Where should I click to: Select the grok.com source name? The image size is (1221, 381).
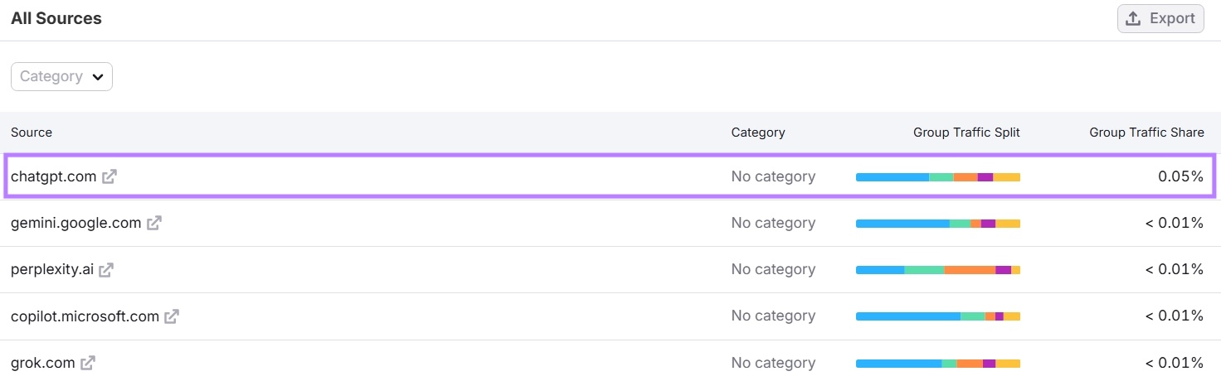(42, 363)
